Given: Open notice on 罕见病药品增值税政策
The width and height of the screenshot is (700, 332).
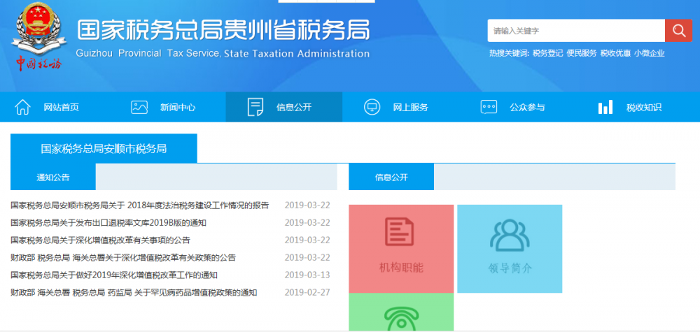Looking at the screenshot, I should pos(134,293).
